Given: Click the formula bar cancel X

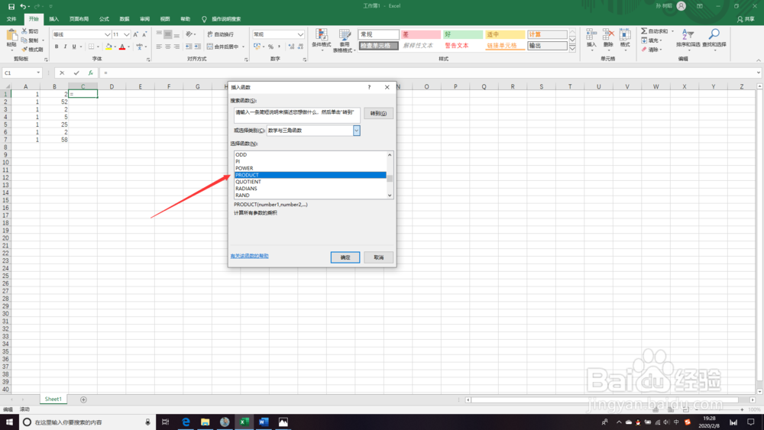Looking at the screenshot, I should coord(62,73).
